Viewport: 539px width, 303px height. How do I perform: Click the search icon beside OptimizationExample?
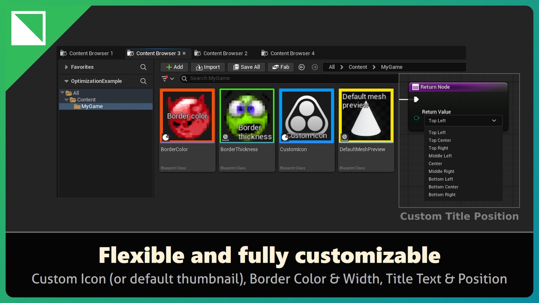click(144, 81)
